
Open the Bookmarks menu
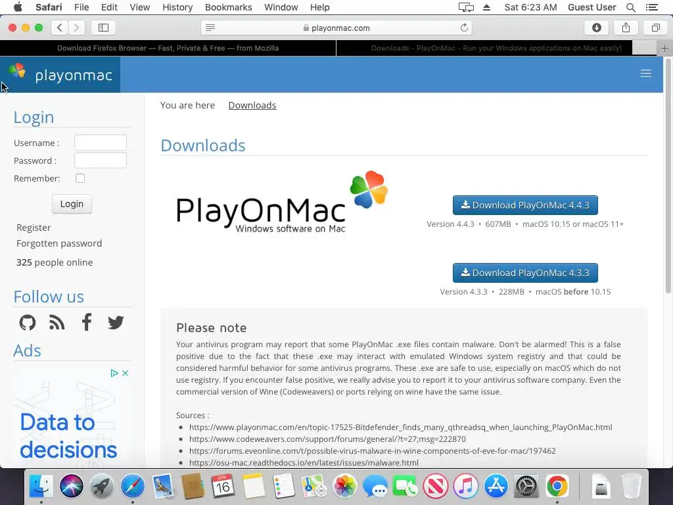[228, 7]
